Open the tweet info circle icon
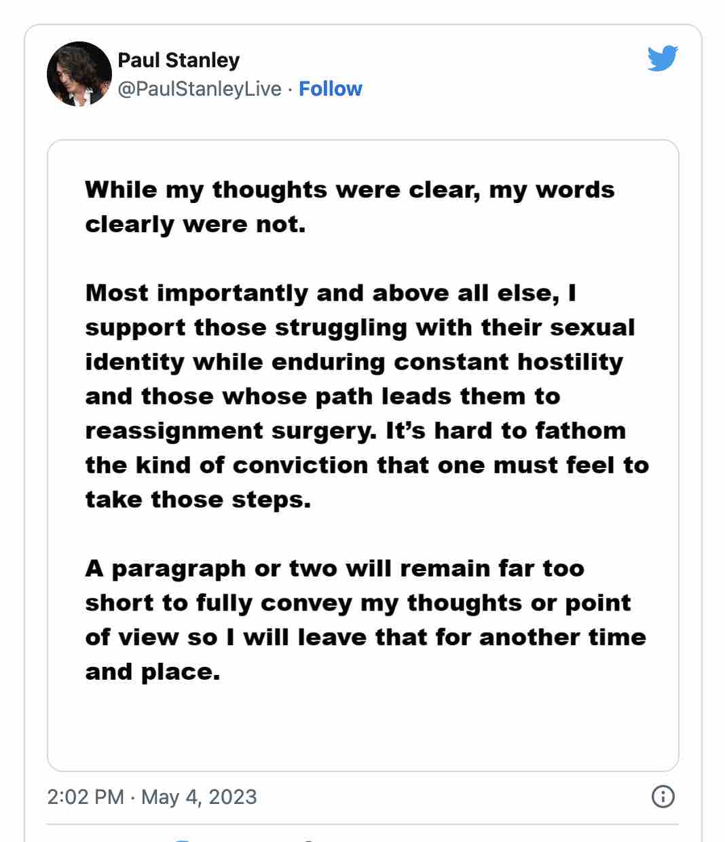This screenshot has height=842, width=725. point(663,796)
